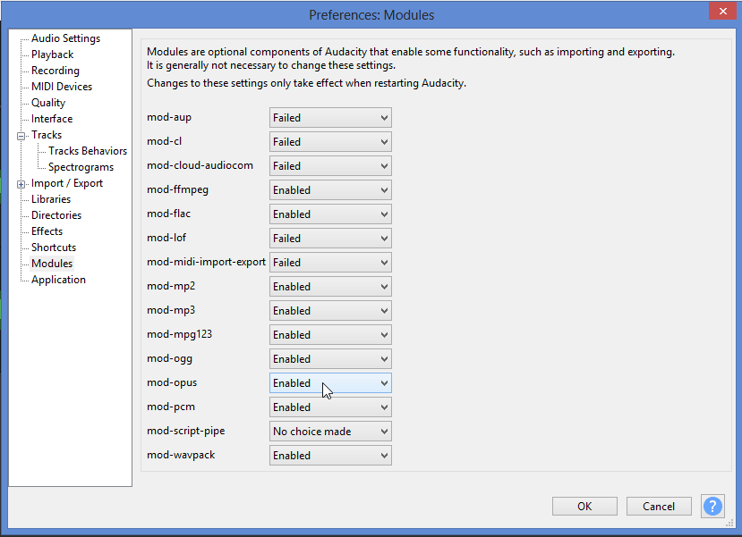Viewport: 742px width, 537px height.
Task: Open the mod-ffmpeg status dropdown
Action: click(330, 189)
